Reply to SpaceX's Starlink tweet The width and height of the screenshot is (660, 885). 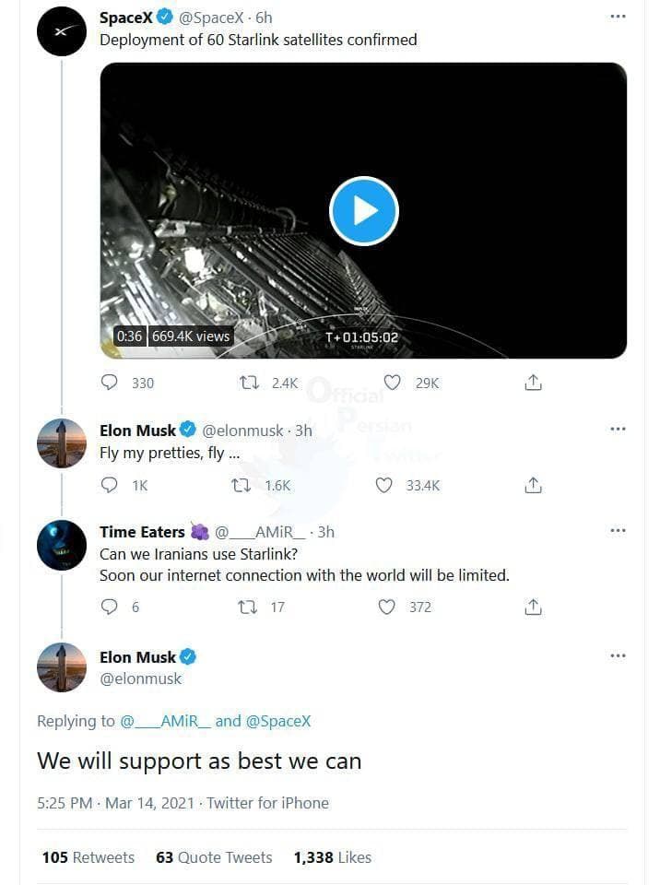[110, 383]
